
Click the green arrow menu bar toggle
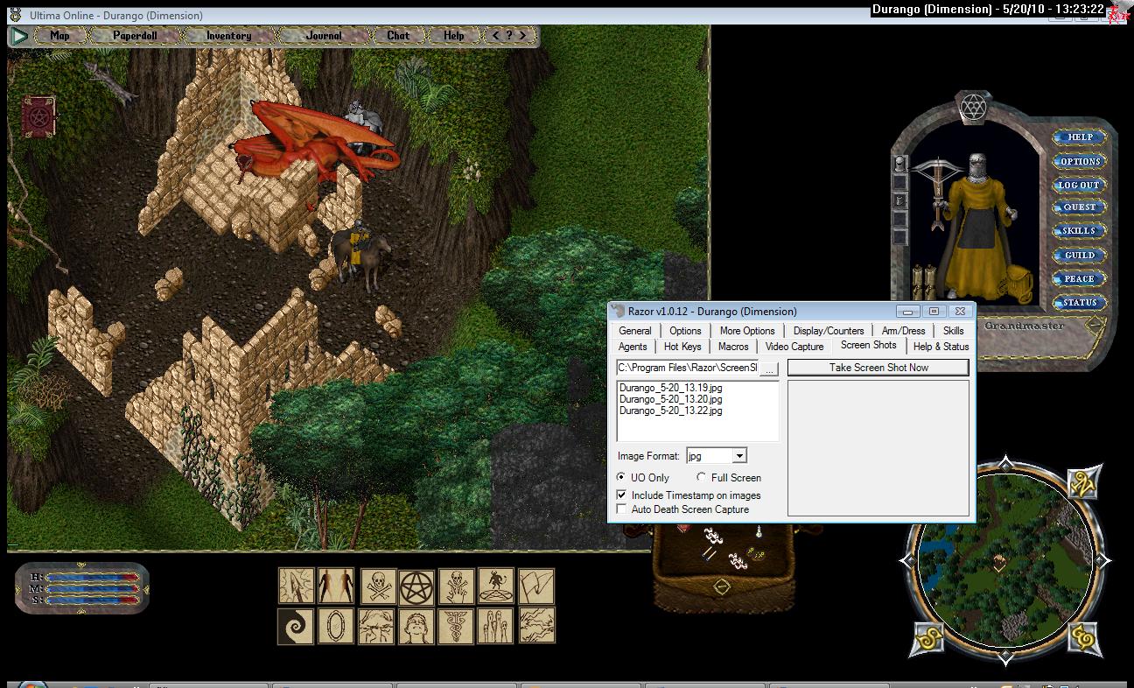(19, 36)
